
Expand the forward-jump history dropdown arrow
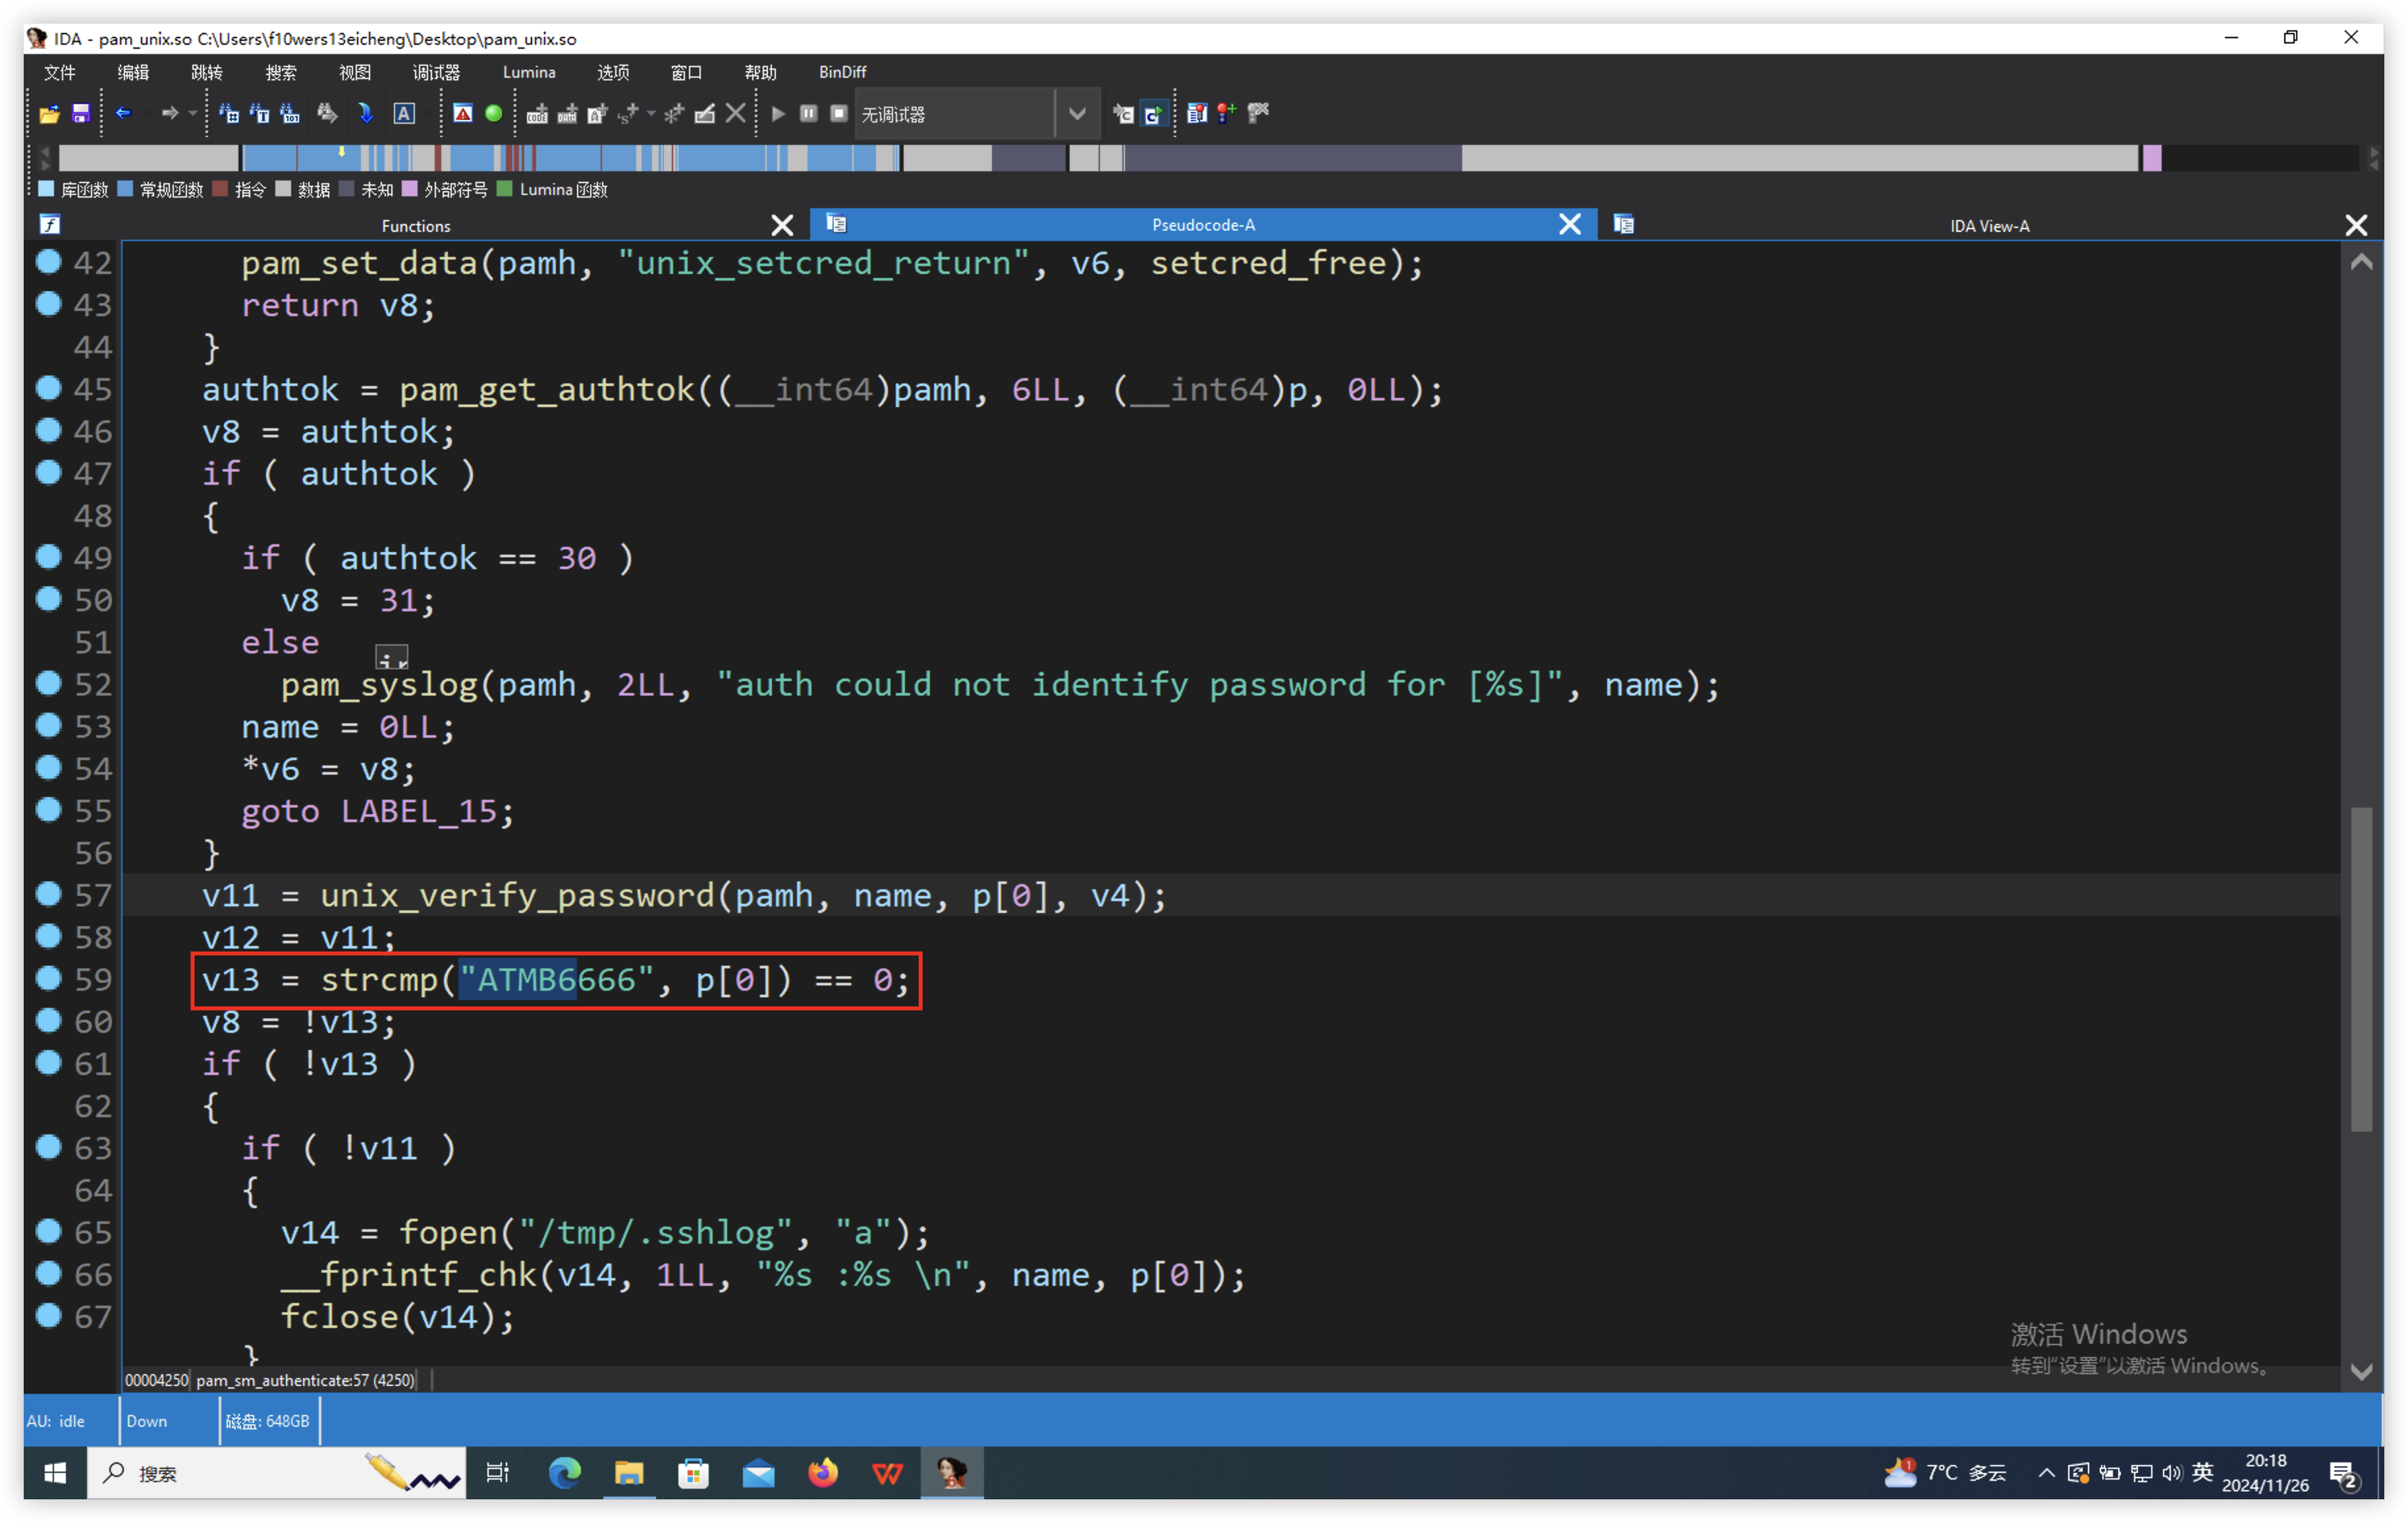[x=193, y=114]
